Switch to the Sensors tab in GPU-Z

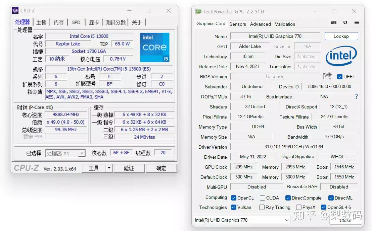[238, 24]
